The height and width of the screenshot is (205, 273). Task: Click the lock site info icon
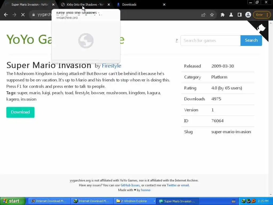(33, 15)
